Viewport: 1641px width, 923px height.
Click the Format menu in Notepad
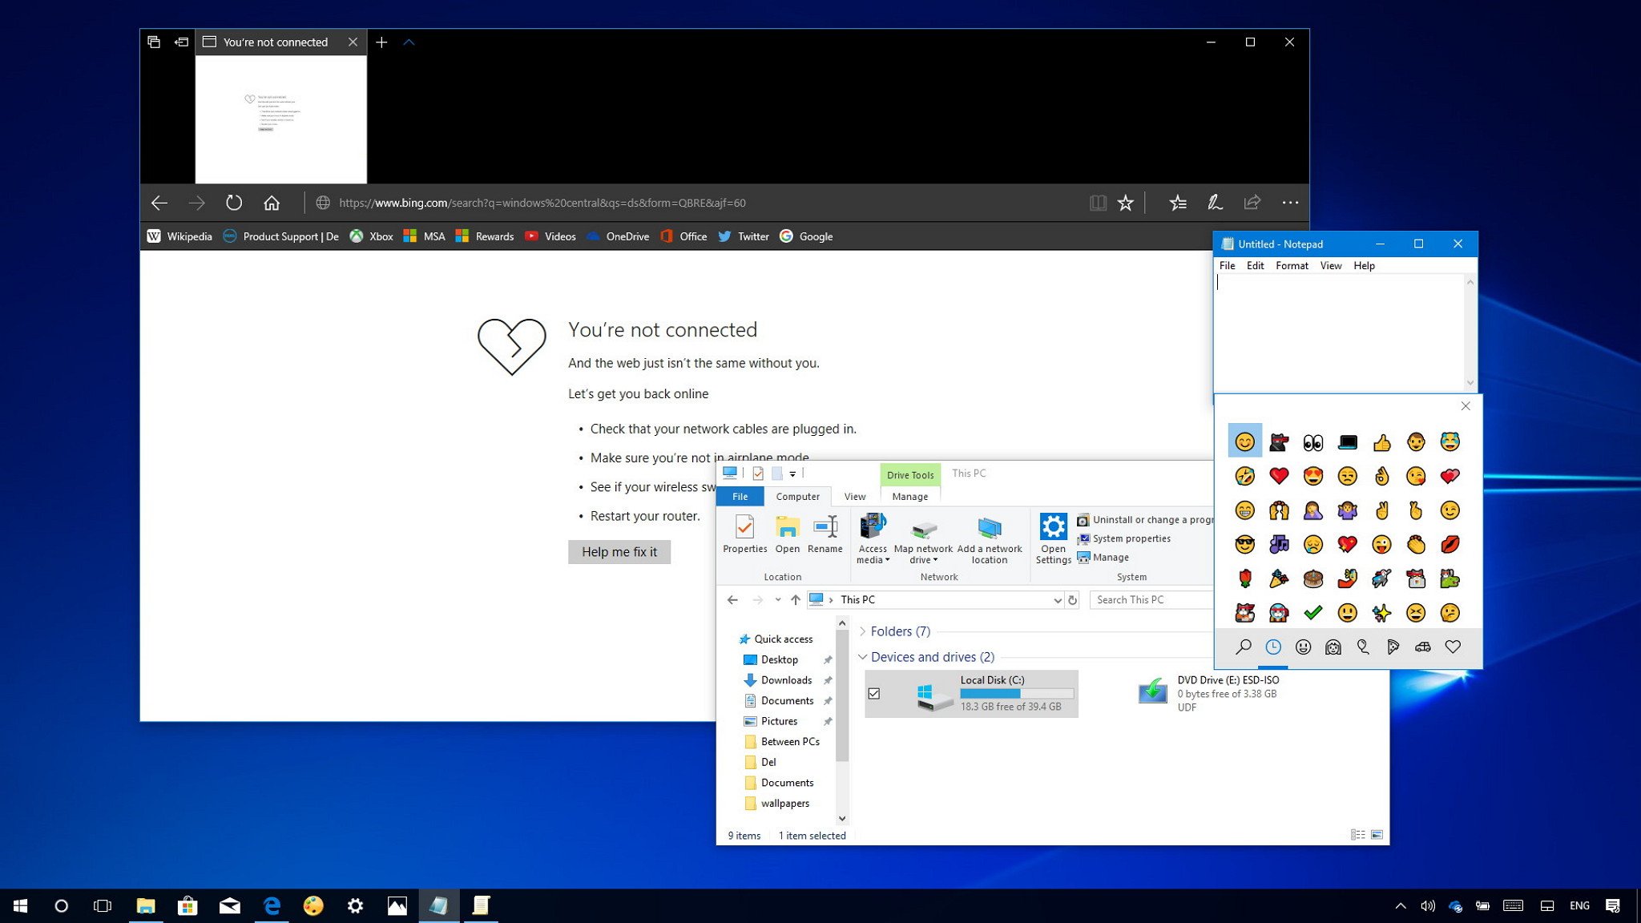pos(1291,265)
